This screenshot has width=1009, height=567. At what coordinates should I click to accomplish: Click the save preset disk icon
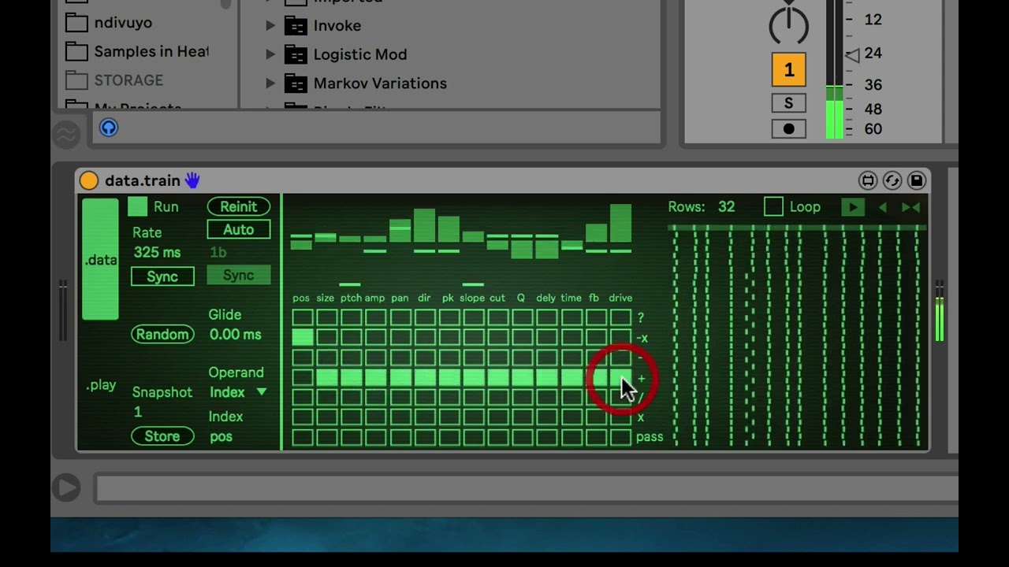tap(916, 181)
